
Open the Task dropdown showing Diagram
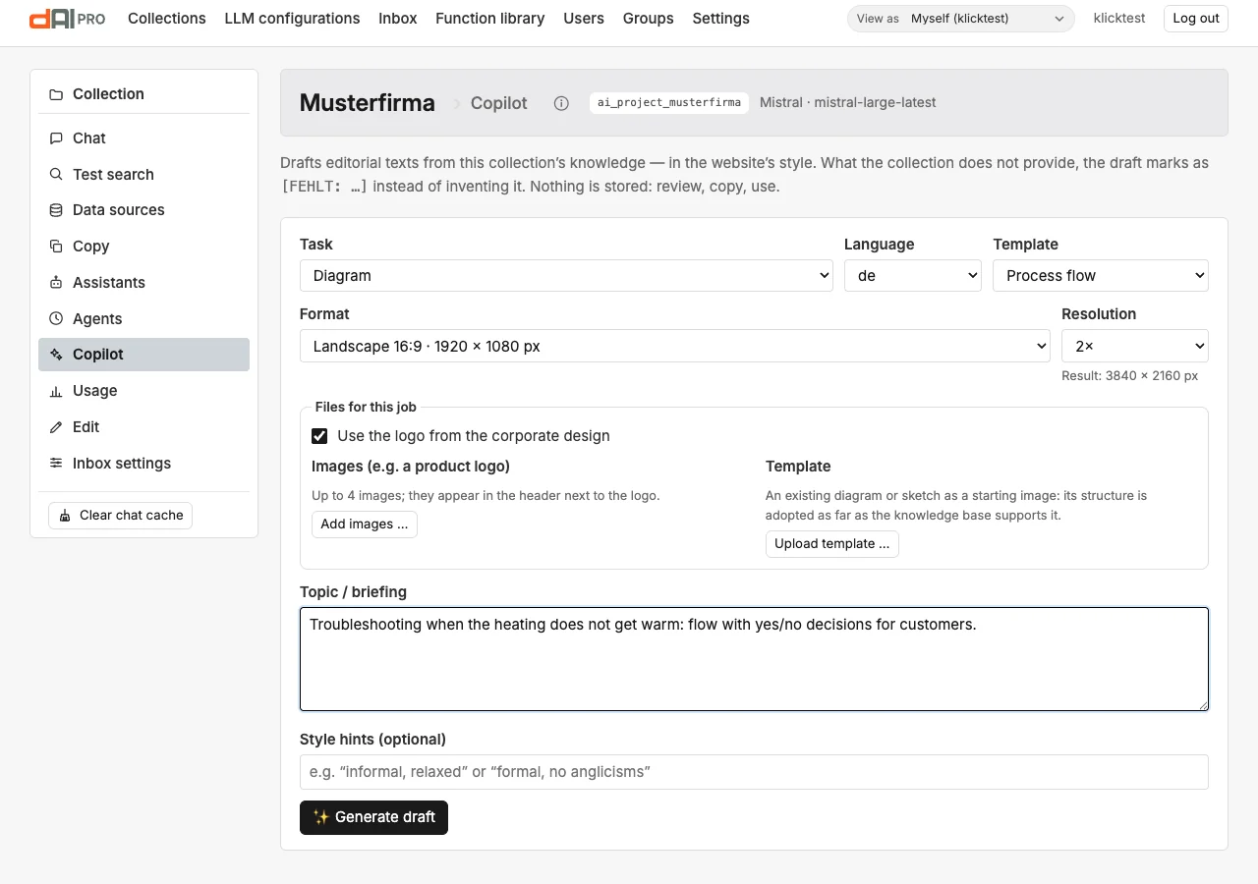click(x=566, y=276)
